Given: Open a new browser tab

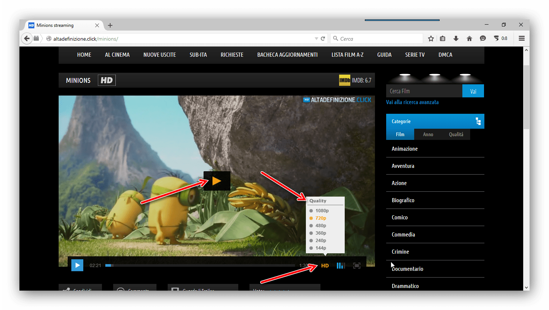Looking at the screenshot, I should [x=110, y=25].
